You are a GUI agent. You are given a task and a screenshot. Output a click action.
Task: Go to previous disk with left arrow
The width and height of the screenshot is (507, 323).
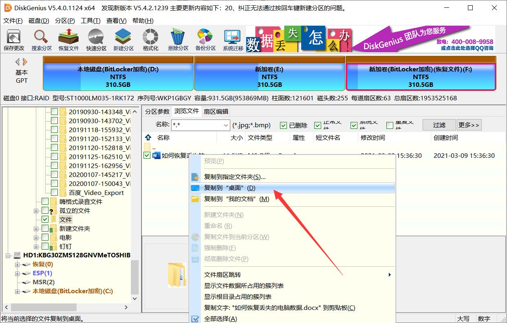pos(18,62)
